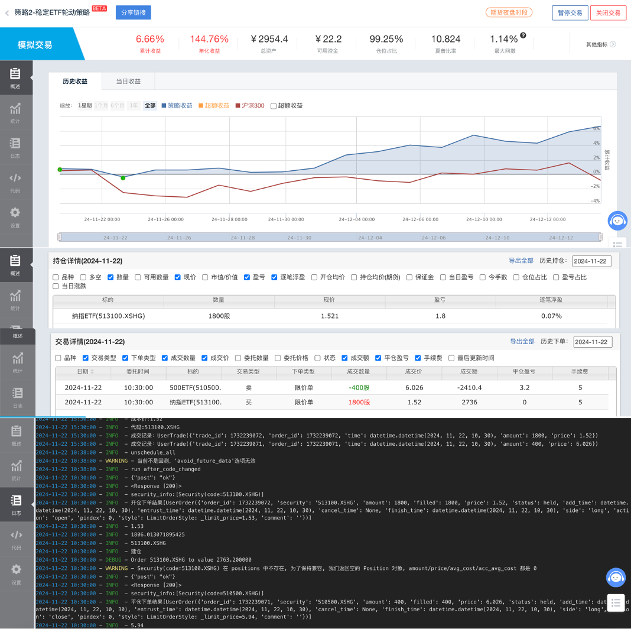The width and height of the screenshot is (631, 629).
Task: Uncheck the 手续费 checkbox in 交易详情
Action: (x=418, y=358)
